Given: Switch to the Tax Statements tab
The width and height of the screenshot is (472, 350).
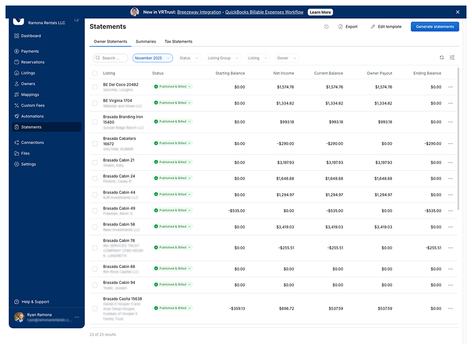Looking at the screenshot, I should [178, 42].
